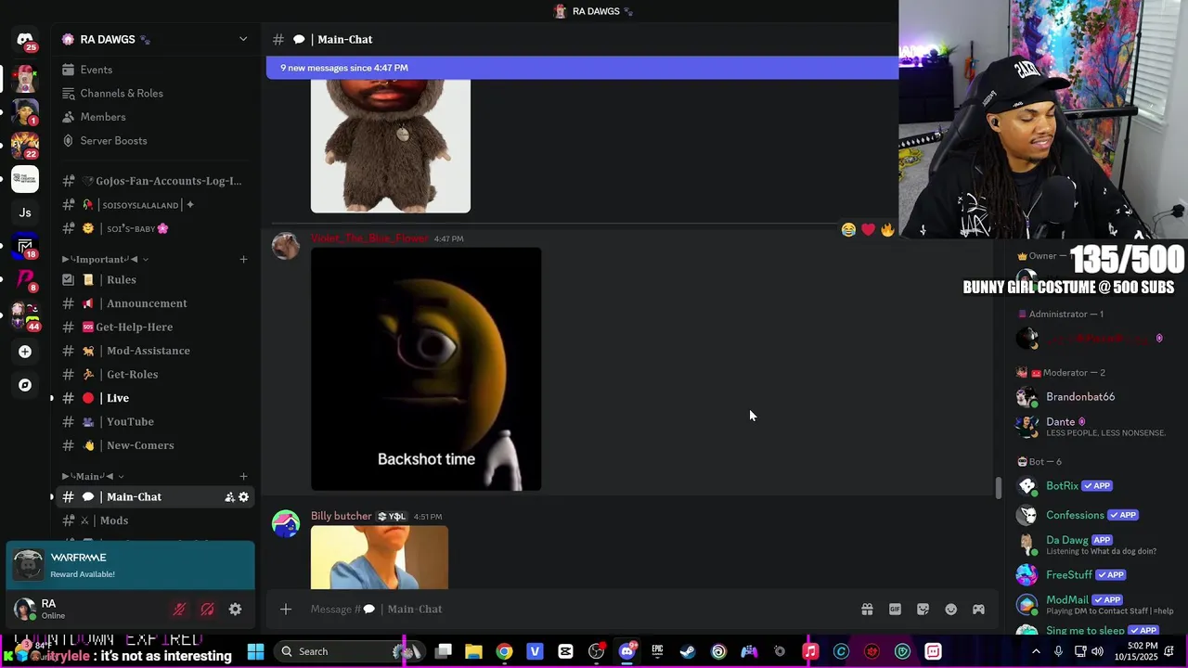Open the server with 18 notifications badge

pyautogui.click(x=25, y=246)
